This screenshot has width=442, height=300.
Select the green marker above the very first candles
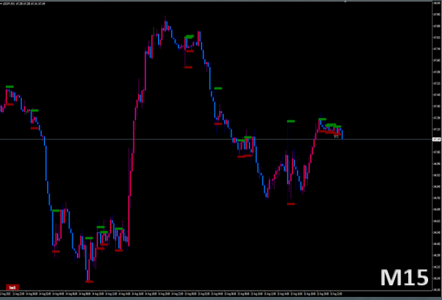9,86
